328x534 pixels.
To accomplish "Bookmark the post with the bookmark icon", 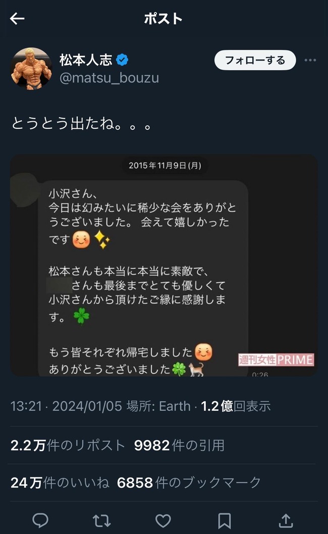I will click(x=225, y=520).
